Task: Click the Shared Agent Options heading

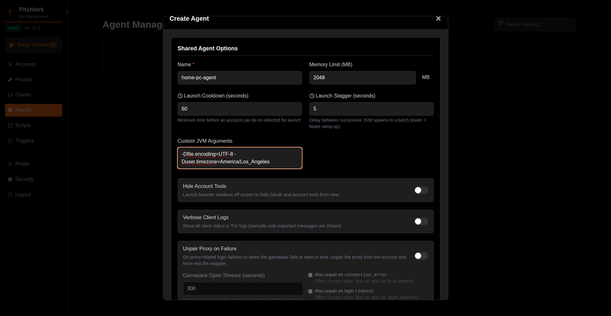Action: tap(208, 48)
